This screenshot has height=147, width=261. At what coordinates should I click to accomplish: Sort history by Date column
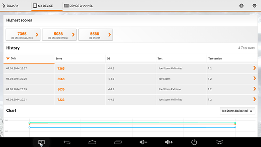coord(29,58)
